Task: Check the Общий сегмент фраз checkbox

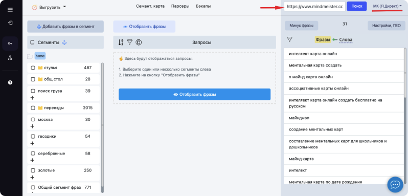Action: point(33,187)
